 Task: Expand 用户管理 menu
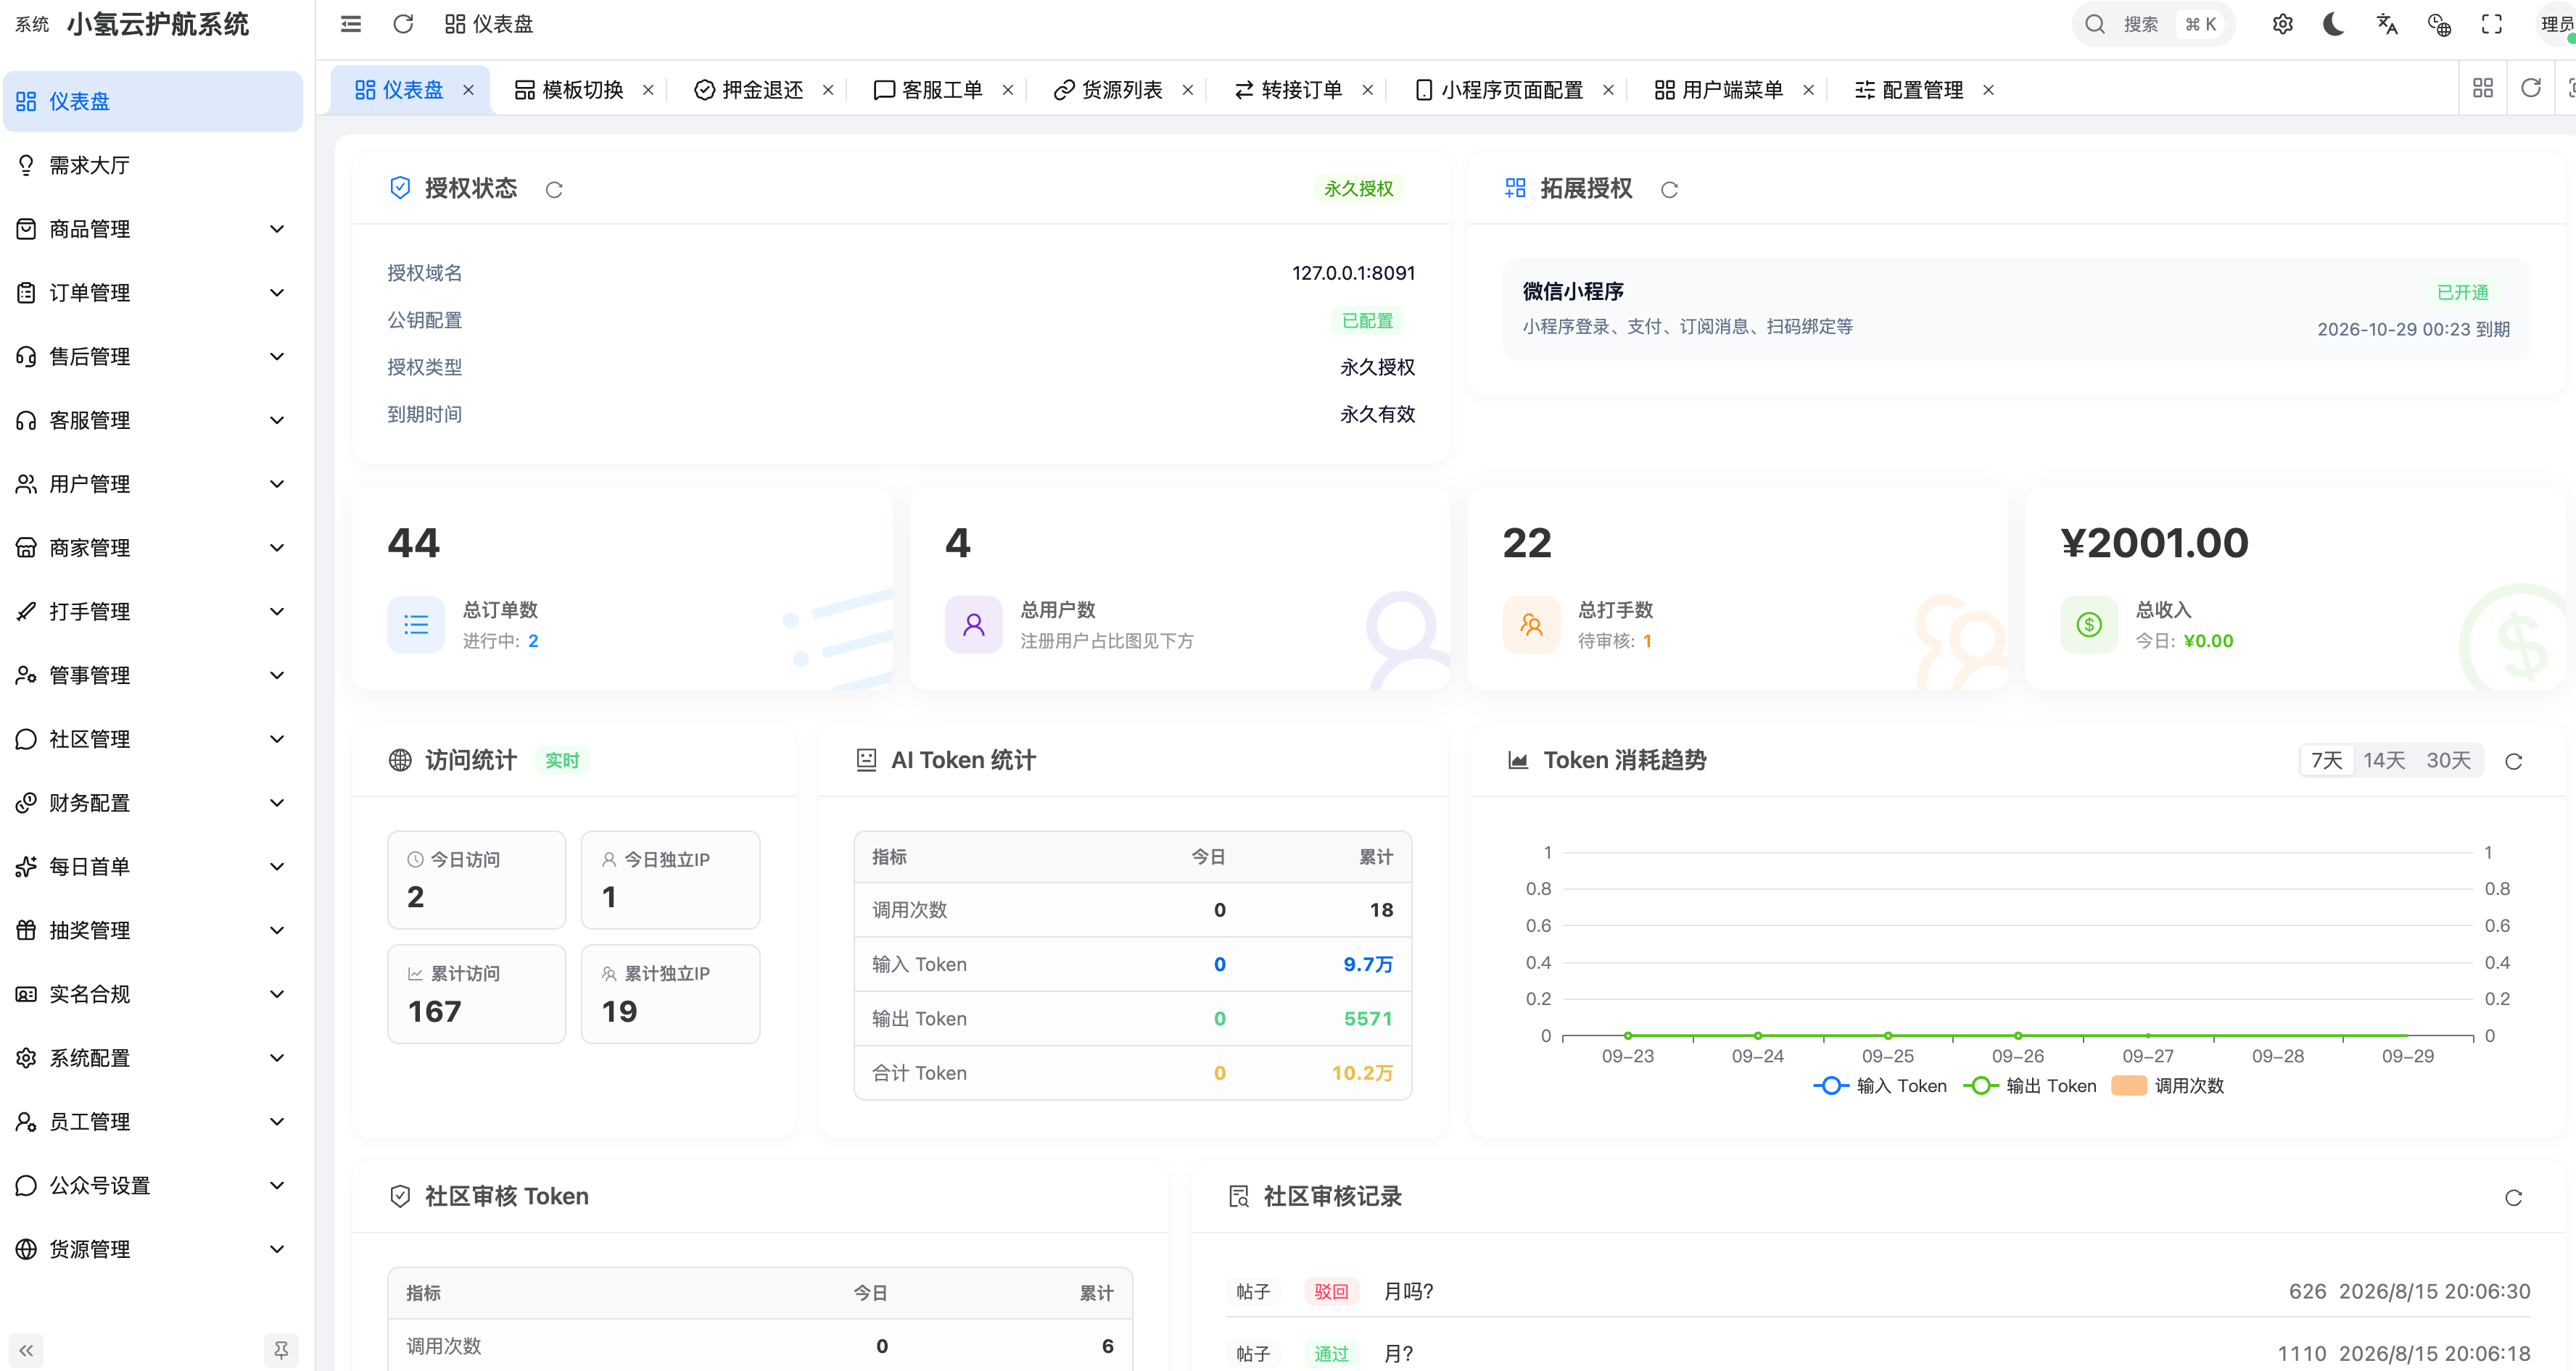click(152, 483)
